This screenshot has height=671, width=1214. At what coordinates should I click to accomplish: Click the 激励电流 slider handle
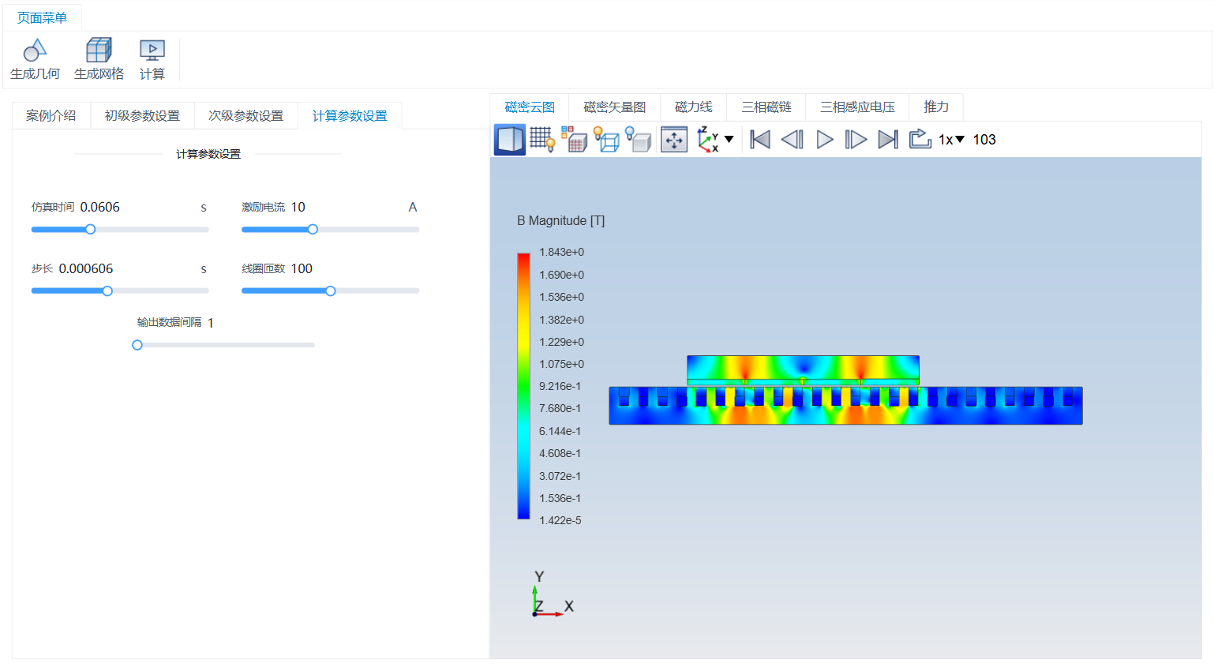pyautogui.click(x=313, y=230)
